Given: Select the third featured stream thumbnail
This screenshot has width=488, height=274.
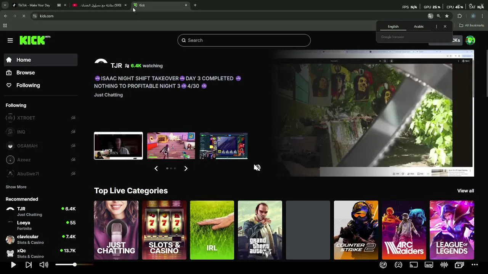Looking at the screenshot, I should coord(223,146).
